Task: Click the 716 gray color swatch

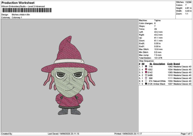Action: pos(146,66)
